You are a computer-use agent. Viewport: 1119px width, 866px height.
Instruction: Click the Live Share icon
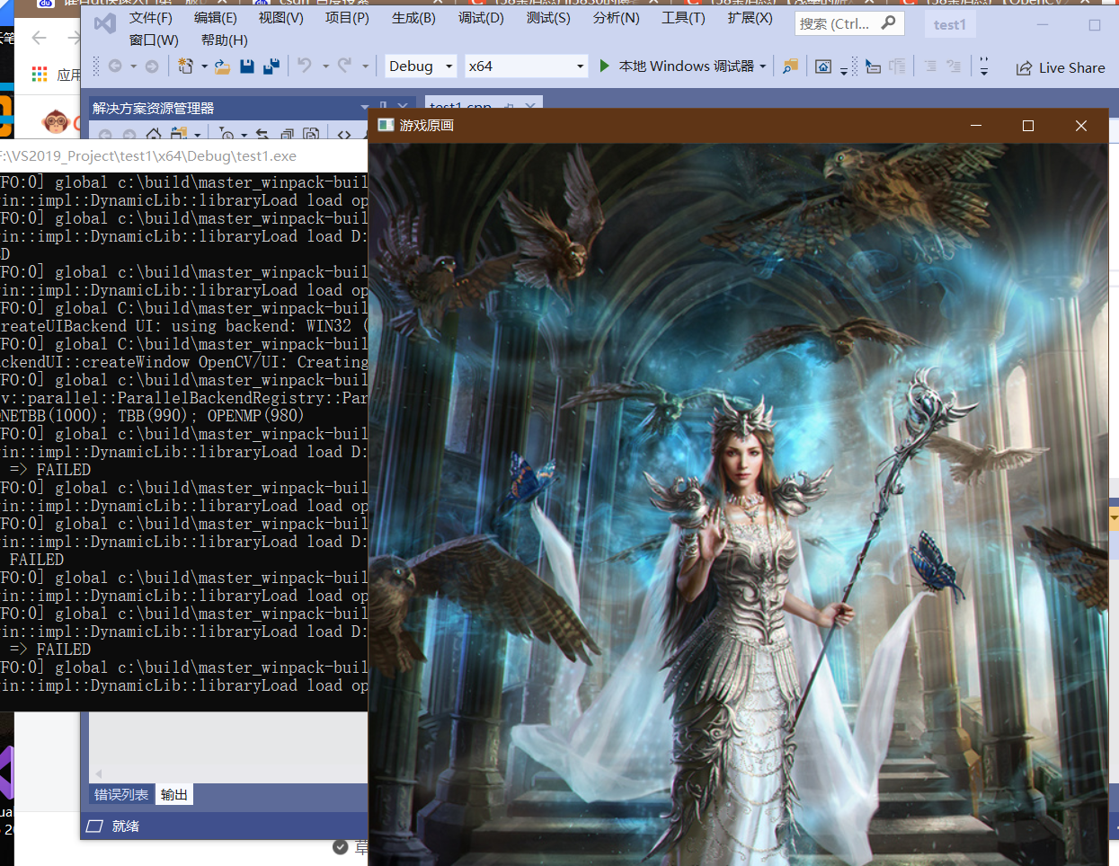pyautogui.click(x=1024, y=68)
